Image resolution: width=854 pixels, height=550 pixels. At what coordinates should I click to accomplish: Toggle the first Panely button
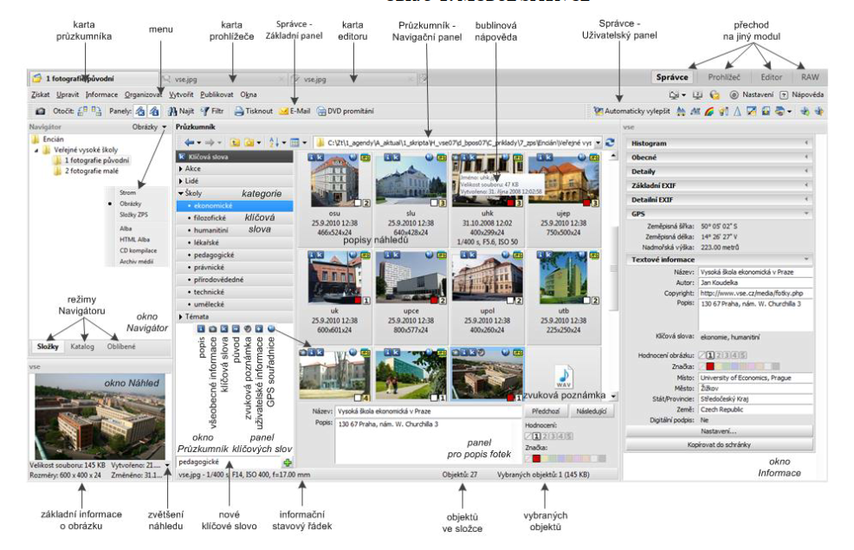pyautogui.click(x=140, y=111)
